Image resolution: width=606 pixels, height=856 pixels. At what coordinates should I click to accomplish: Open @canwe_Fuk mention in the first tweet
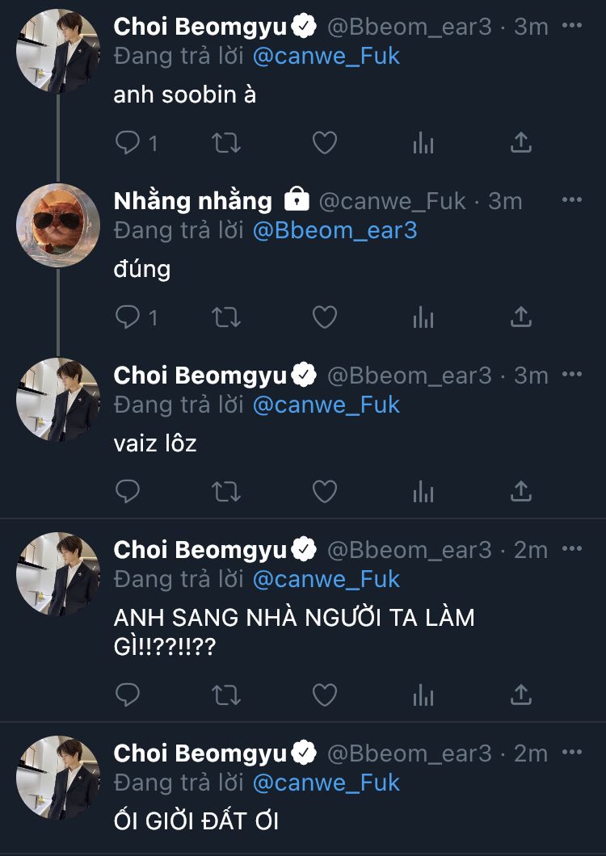click(x=326, y=56)
